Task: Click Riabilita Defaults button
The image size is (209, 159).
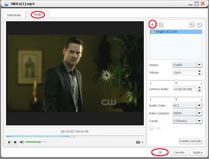Action: pos(191,141)
